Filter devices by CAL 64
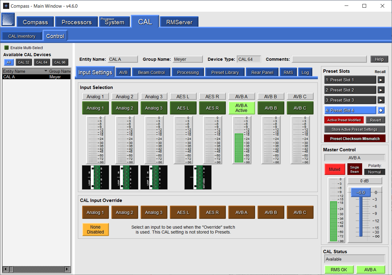Image resolution: width=392 pixels, height=275 pixels. pyautogui.click(x=42, y=62)
